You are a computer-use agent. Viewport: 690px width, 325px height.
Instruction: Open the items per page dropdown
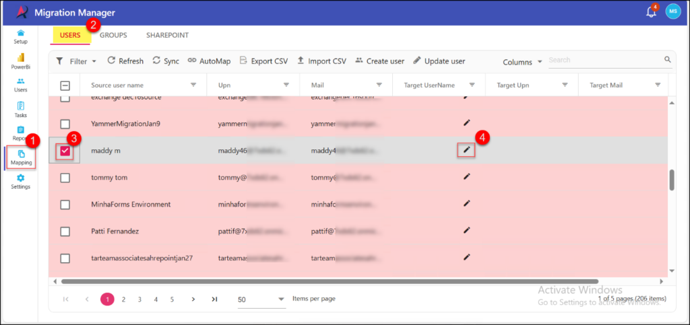coord(261,299)
